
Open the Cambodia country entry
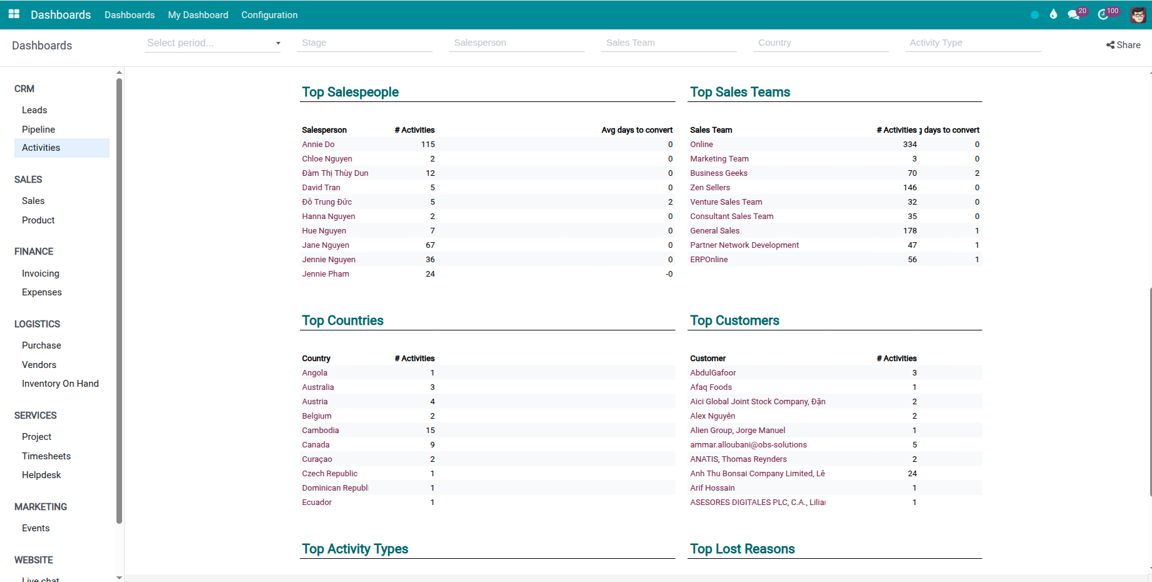320,430
